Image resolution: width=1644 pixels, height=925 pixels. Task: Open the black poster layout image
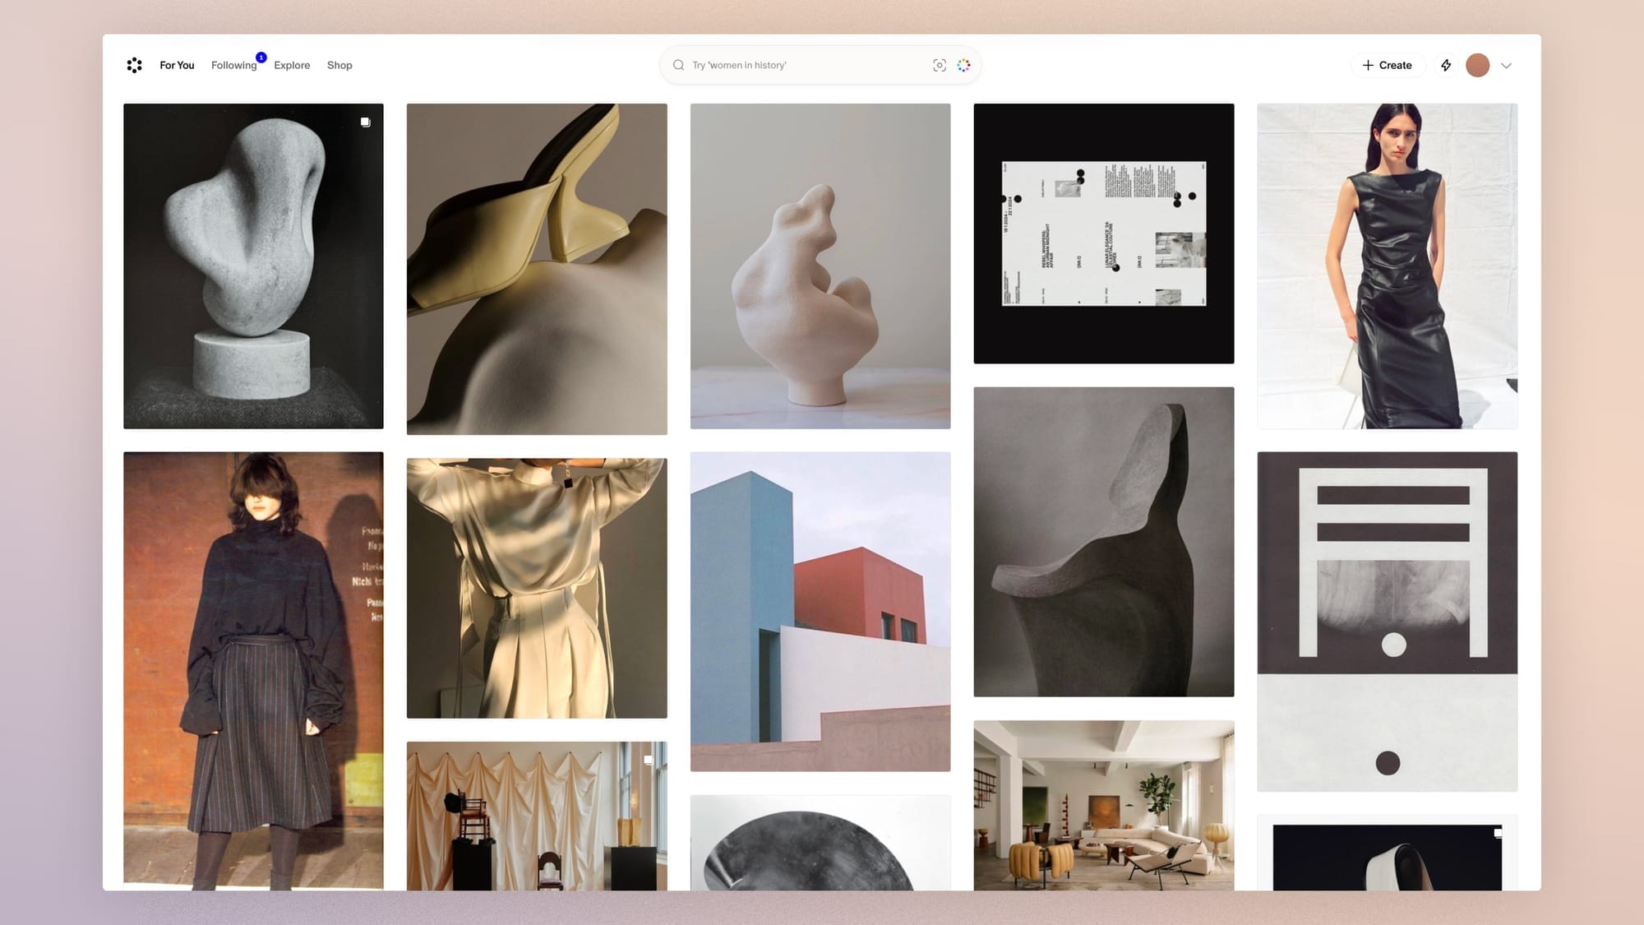point(1104,234)
